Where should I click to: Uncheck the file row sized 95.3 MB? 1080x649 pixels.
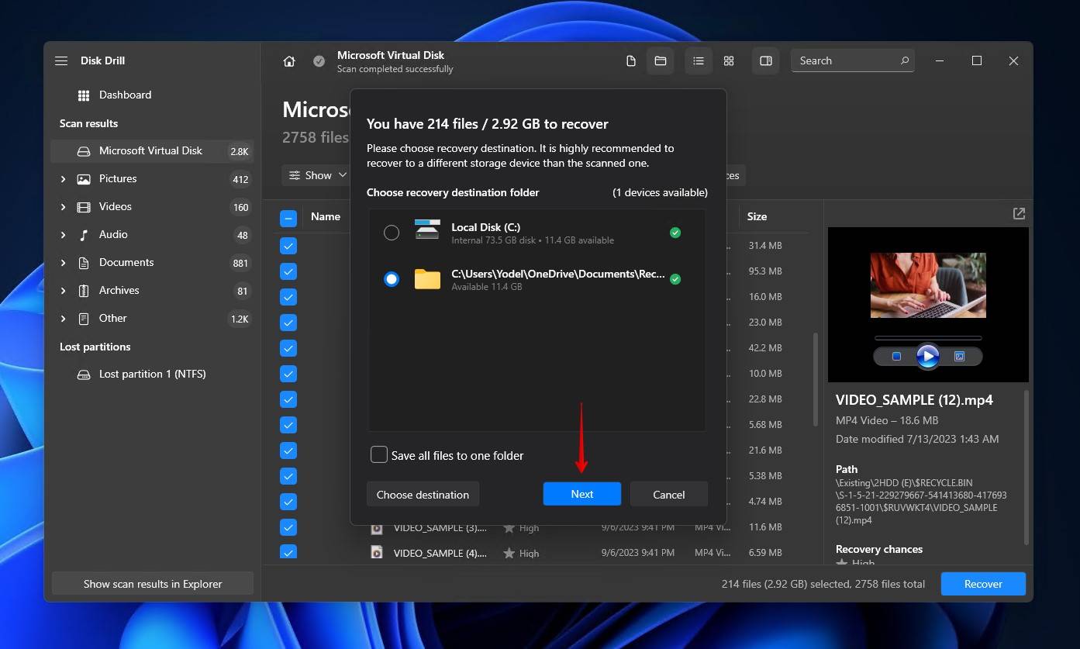coord(288,271)
